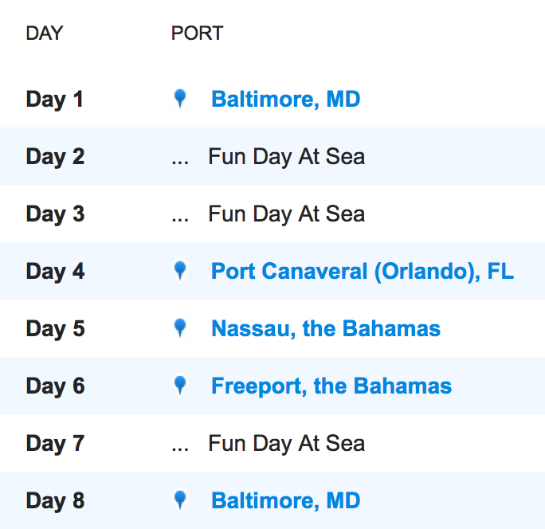Viewport: 545px width, 529px height.
Task: Click the Day 4 row label
Action: coord(55,272)
